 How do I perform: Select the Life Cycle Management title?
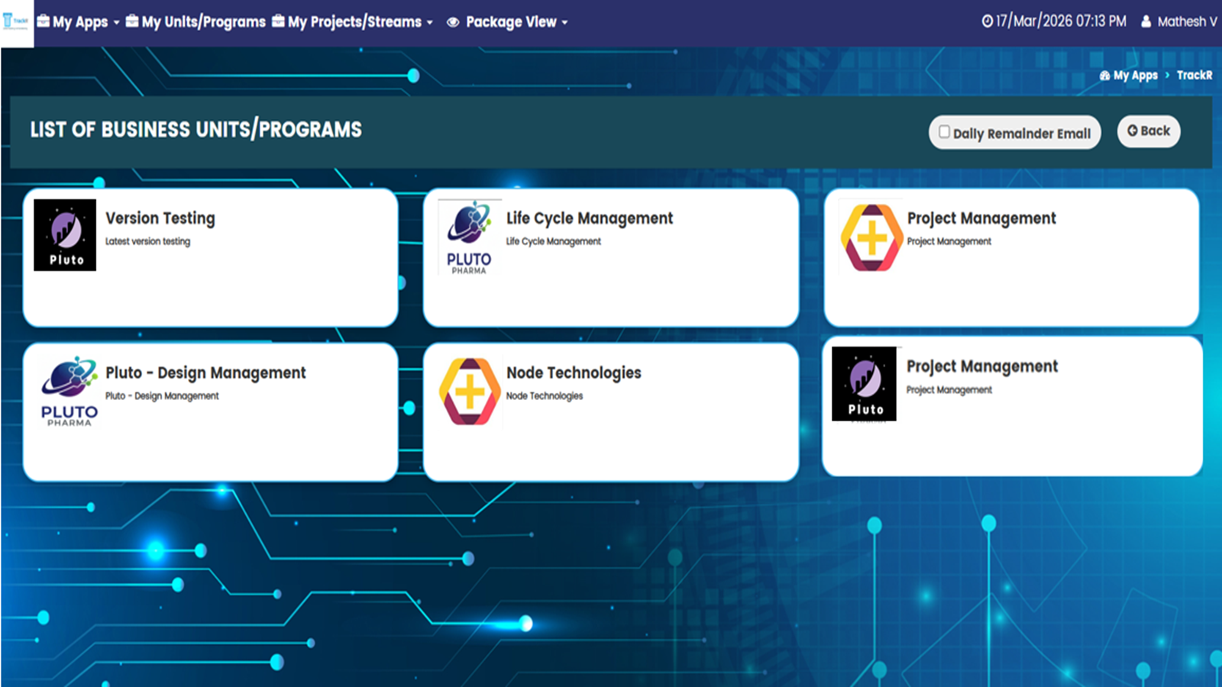(589, 218)
